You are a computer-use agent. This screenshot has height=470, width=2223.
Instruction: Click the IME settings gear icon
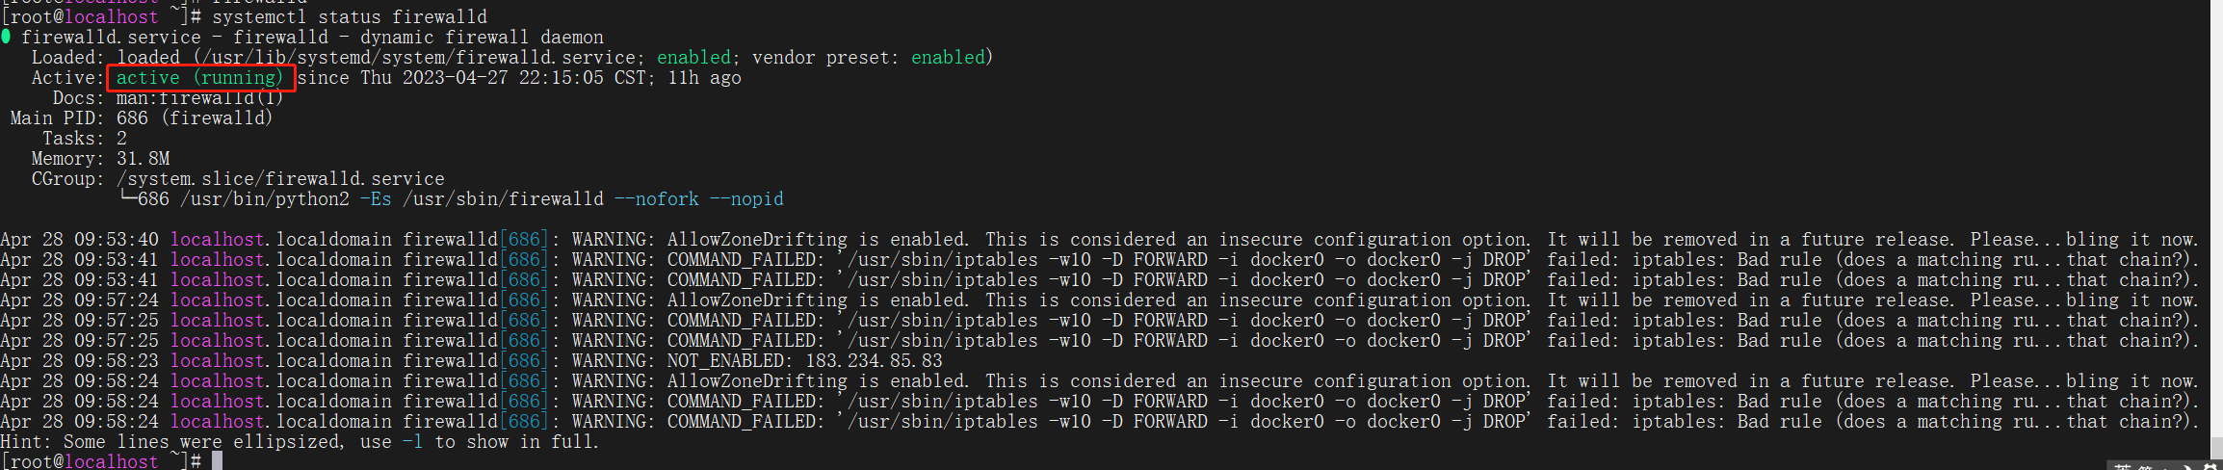click(x=2210, y=466)
